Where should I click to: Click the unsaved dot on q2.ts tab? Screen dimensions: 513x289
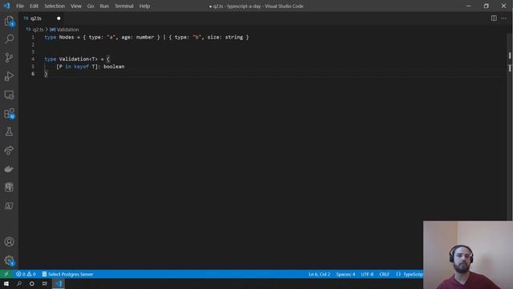[59, 18]
